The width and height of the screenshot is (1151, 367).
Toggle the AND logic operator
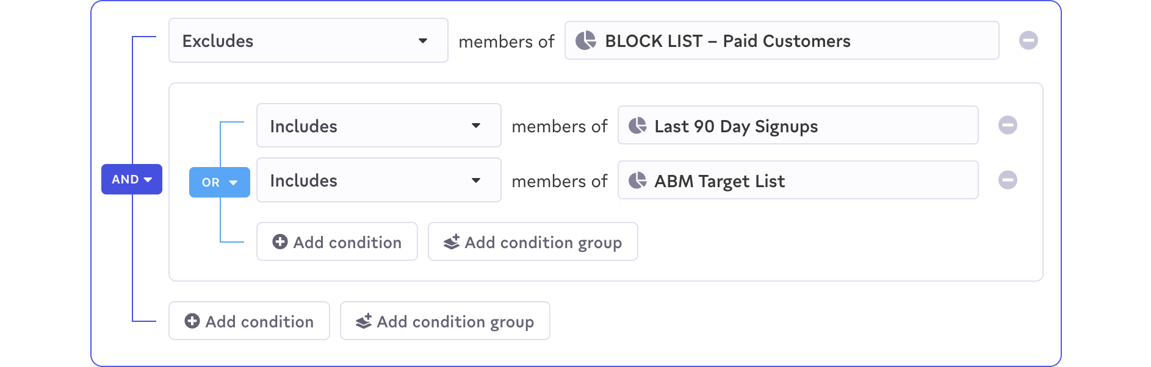pyautogui.click(x=132, y=179)
